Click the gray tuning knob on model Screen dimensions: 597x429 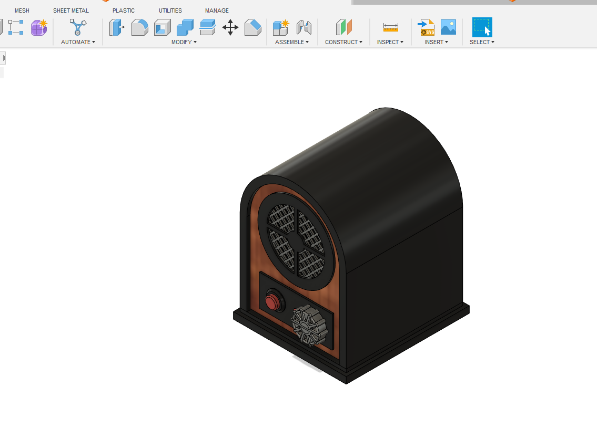pos(309,325)
